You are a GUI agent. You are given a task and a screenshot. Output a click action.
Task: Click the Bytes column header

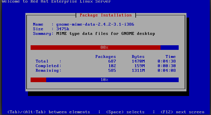pos(138,57)
